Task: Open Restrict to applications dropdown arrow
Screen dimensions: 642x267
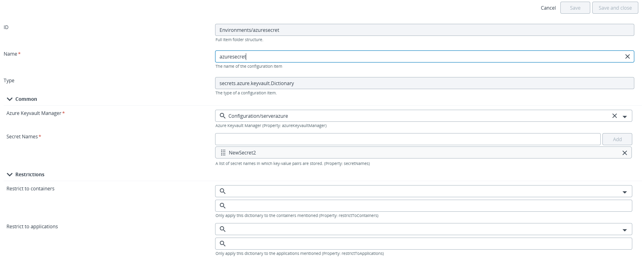Action: [x=625, y=230]
